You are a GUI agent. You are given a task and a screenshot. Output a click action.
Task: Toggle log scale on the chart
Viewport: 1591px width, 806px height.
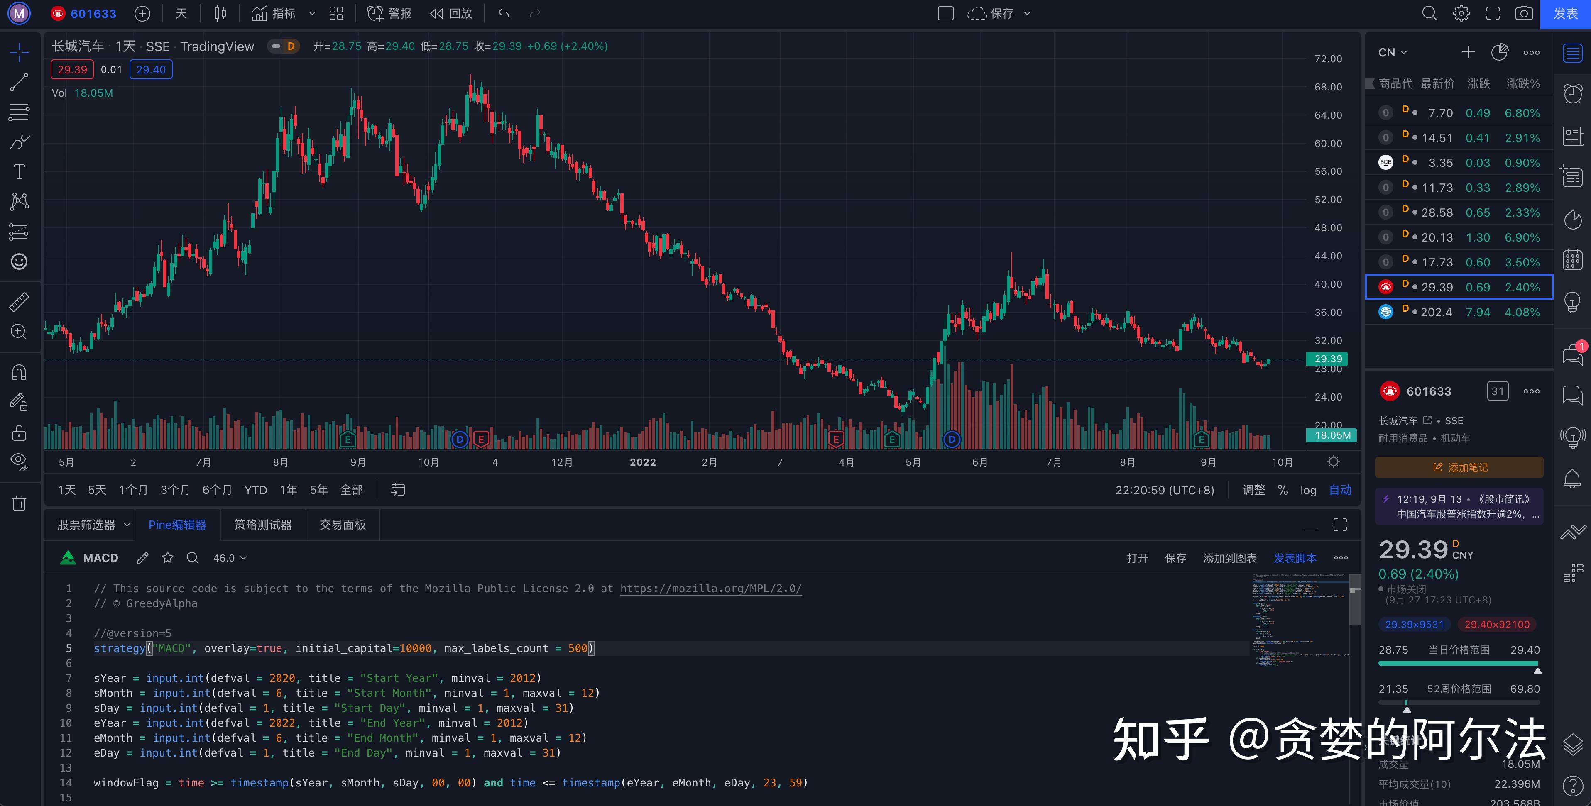point(1308,491)
